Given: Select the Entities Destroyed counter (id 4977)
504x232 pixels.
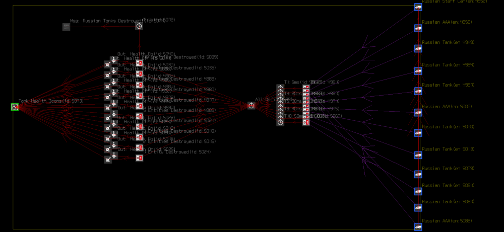Looking at the screenshot, I should (x=139, y=106).
